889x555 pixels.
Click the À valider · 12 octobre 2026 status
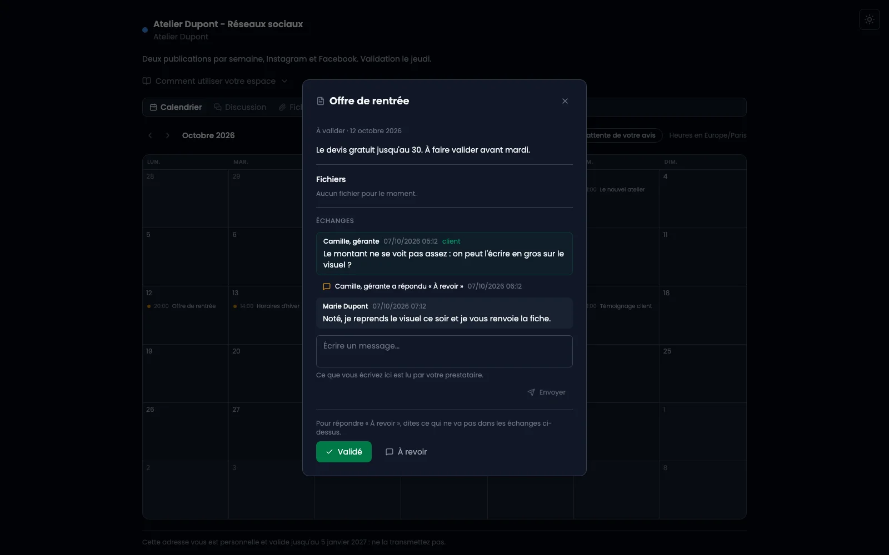tap(359, 131)
